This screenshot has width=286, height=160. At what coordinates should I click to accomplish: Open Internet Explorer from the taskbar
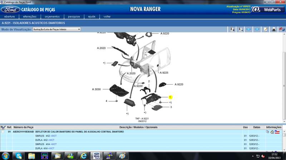pos(83,156)
